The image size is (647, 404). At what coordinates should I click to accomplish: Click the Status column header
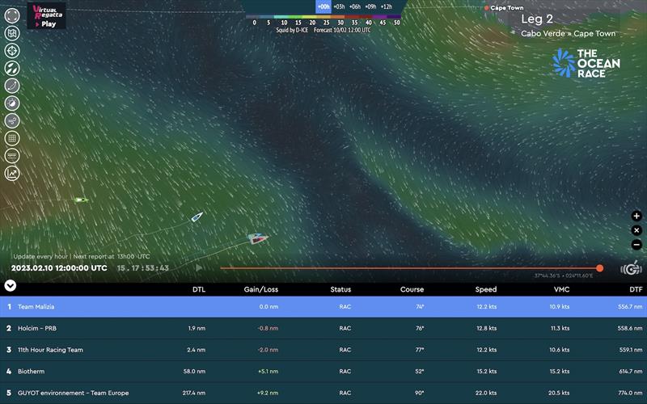pyautogui.click(x=340, y=289)
